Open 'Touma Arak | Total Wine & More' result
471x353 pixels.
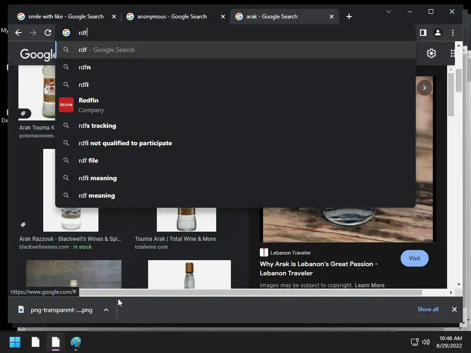coord(175,239)
